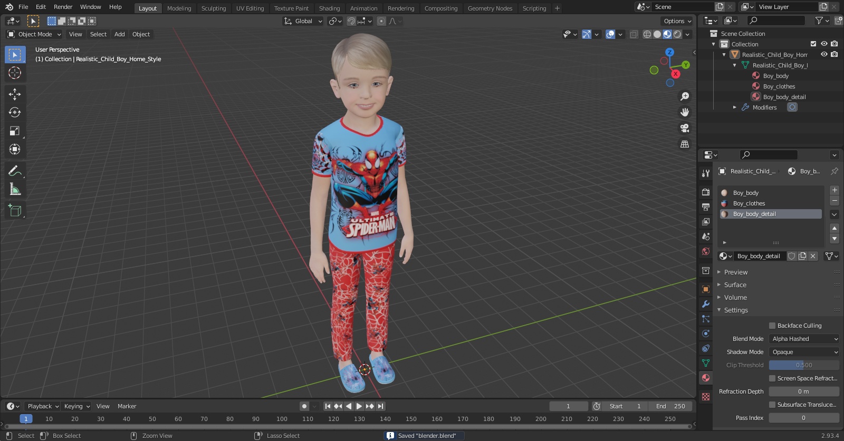Open the viewport Options dropdown
The width and height of the screenshot is (844, 441).
(x=677, y=21)
